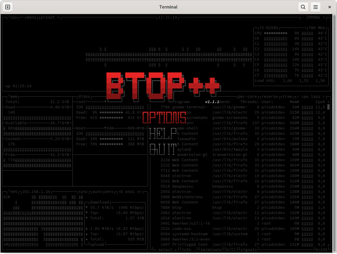Click the kill button in process box
The height and width of the screenshot is (254, 337).
(x=231, y=250)
